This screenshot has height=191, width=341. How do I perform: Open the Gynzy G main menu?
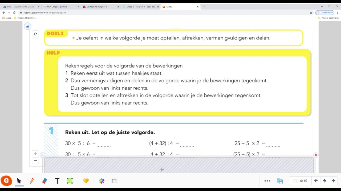[x=6, y=181]
